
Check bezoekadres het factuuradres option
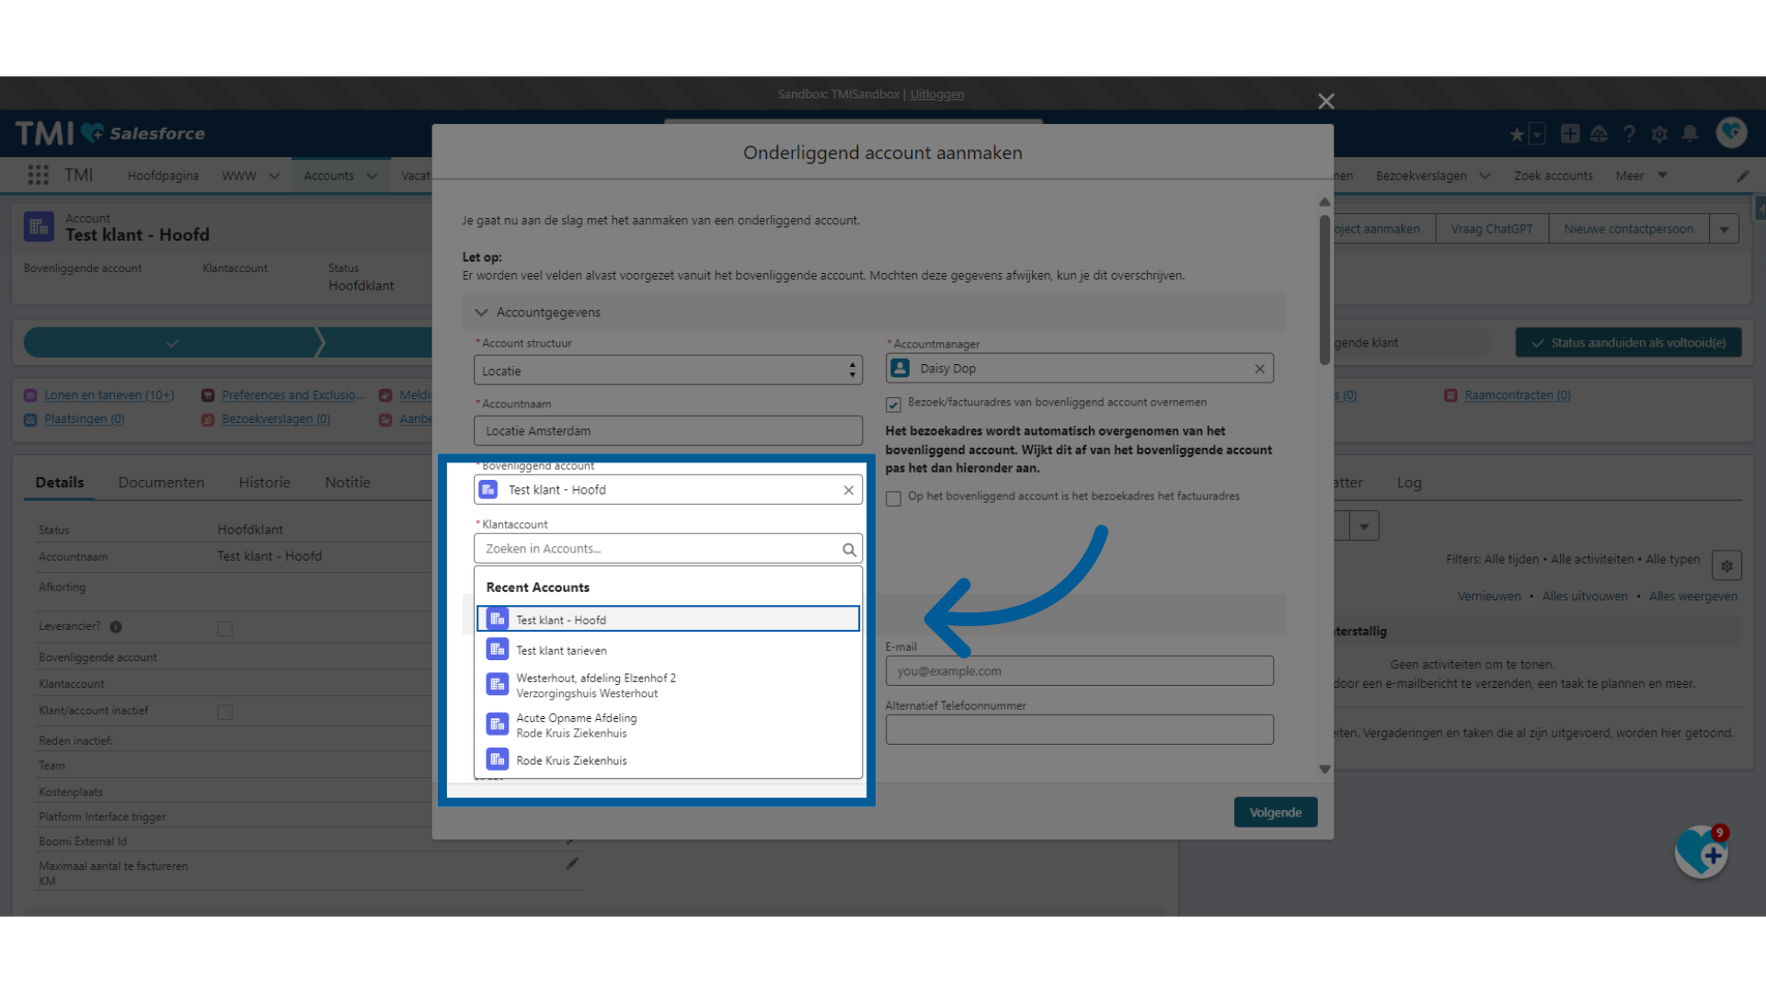[x=893, y=498]
